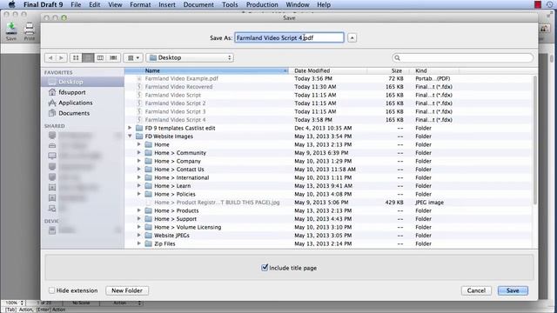Expand Home > Volume Licensing folder
The image size is (557, 313).
(139, 227)
